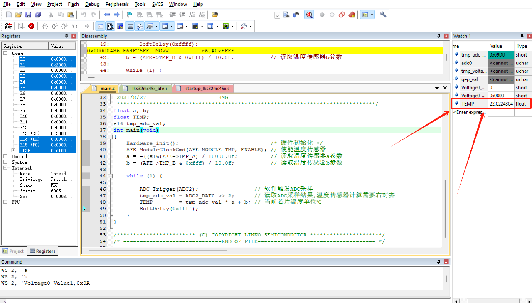Step into the next instruction
The image size is (532, 303).
(45, 26)
